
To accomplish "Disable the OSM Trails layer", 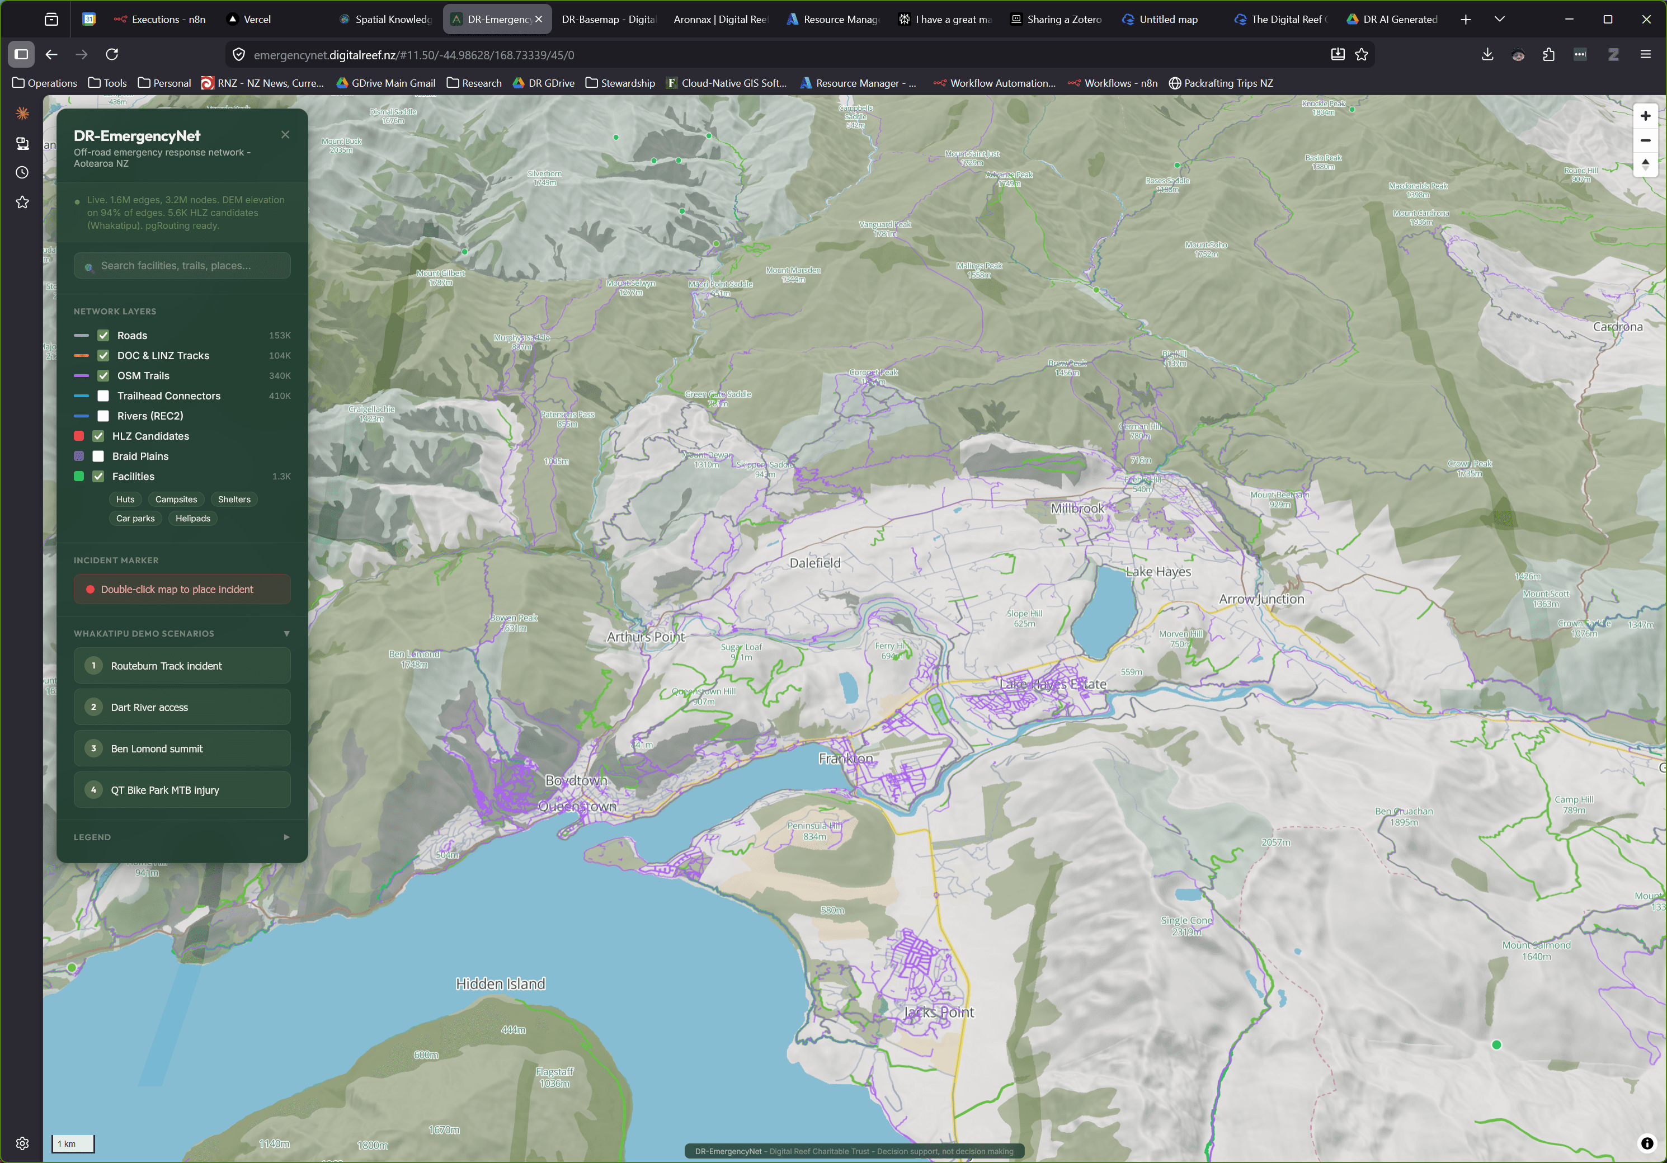I will (x=103, y=375).
